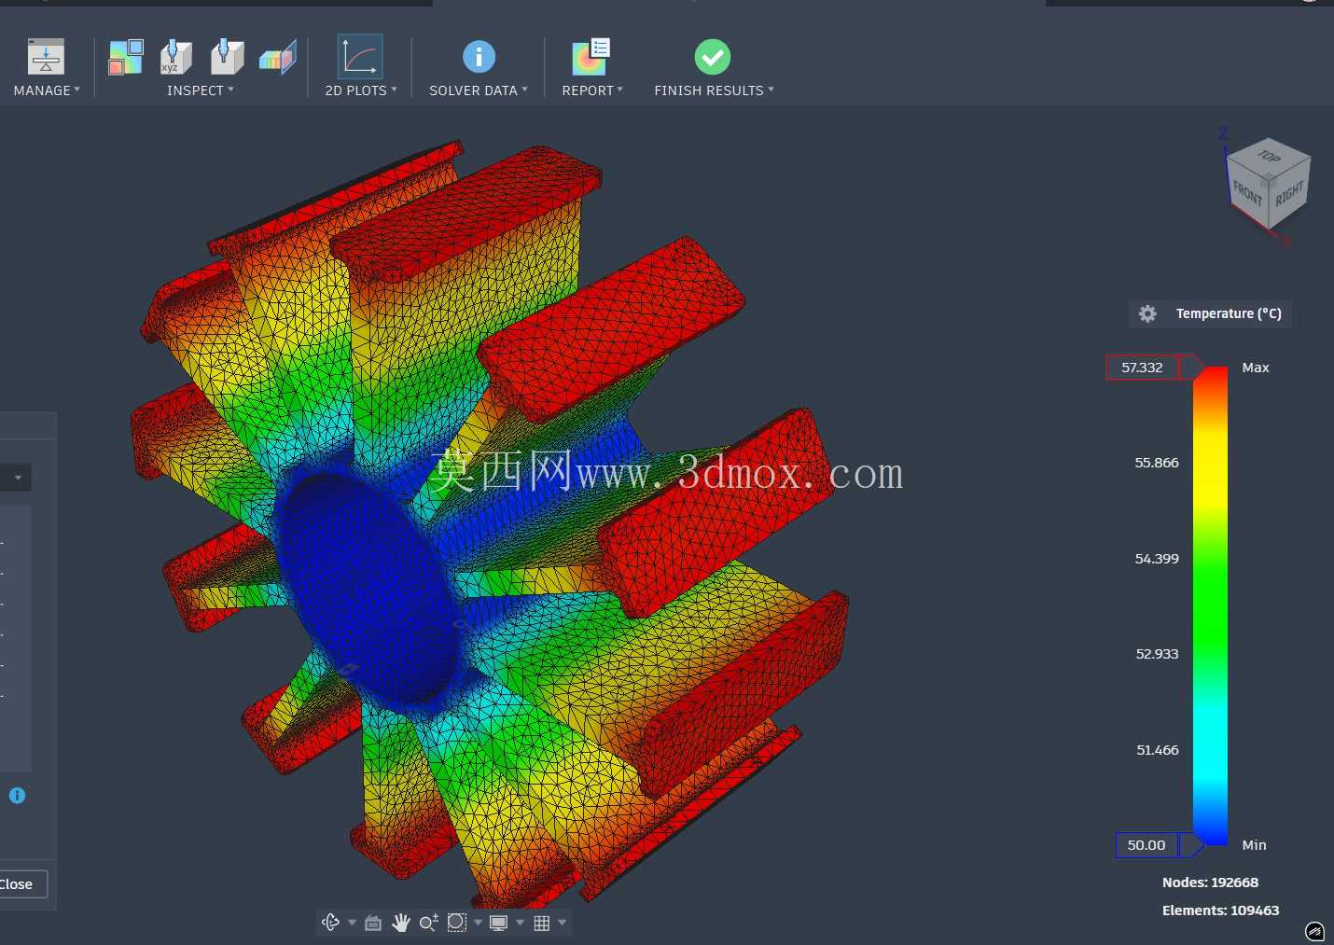Click the Solver Data info icon
Viewport: 1334px width, 945px height.
click(x=479, y=57)
